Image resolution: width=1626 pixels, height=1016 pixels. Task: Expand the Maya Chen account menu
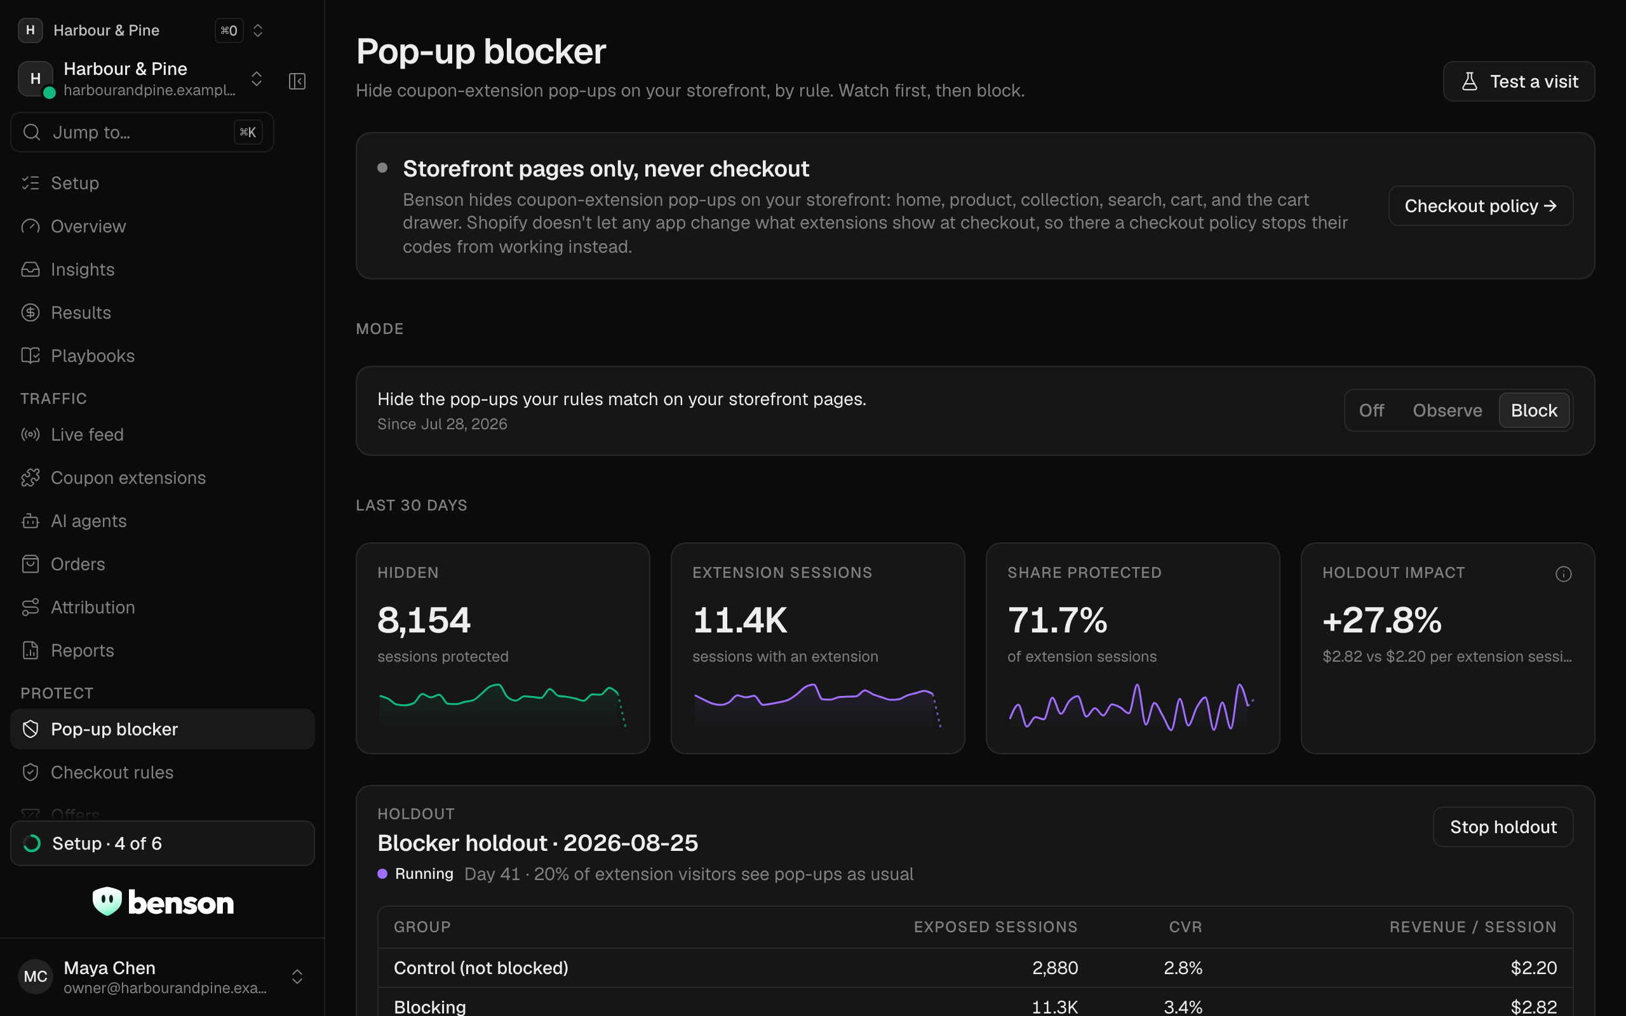(297, 977)
